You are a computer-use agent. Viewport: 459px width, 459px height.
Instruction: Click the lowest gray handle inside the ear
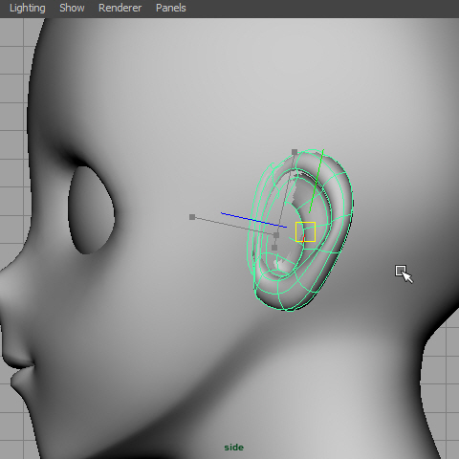[274, 248]
